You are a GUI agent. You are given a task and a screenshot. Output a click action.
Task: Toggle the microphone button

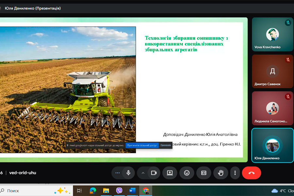click(128, 173)
